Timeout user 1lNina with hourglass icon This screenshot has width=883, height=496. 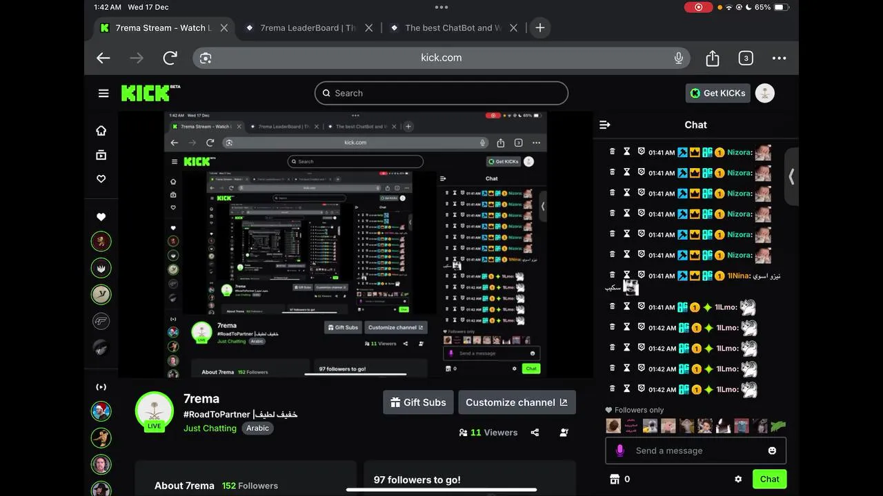(x=627, y=276)
